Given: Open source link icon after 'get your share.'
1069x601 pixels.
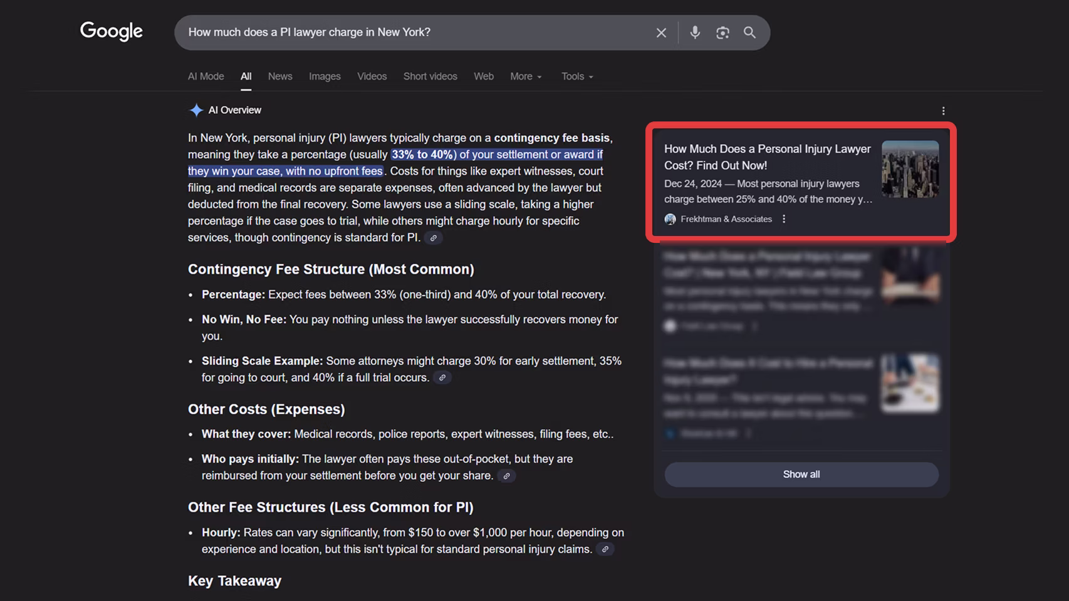Looking at the screenshot, I should tap(506, 476).
